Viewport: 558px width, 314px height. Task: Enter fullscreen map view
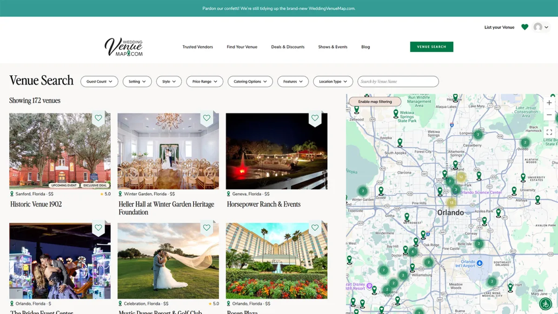(x=549, y=133)
